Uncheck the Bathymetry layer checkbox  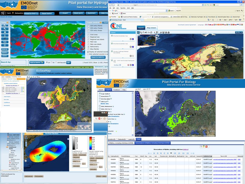[89, 47]
